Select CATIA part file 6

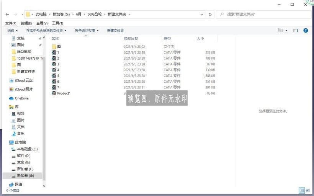[x=55, y=82]
